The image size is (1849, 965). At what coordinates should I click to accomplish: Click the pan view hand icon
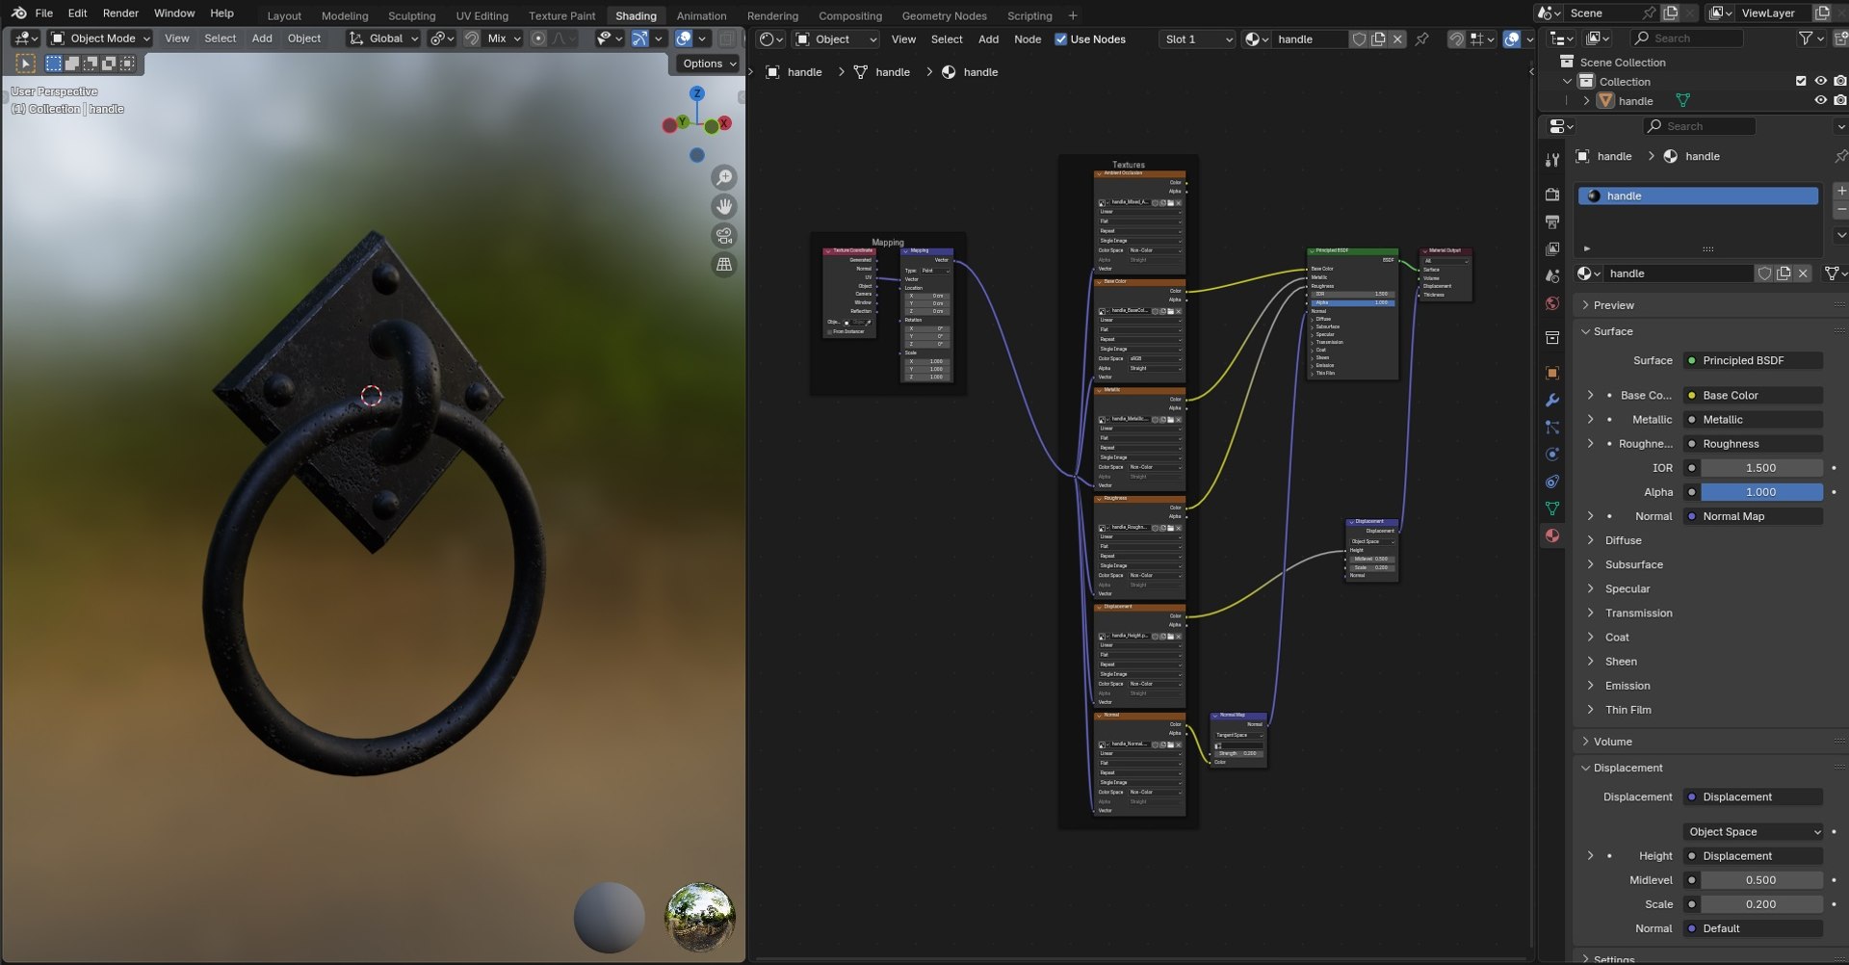[x=724, y=206]
